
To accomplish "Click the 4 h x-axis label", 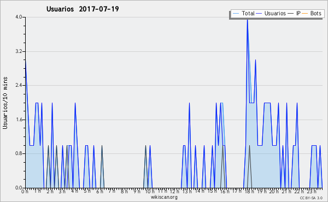I will [x=74, y=191].
